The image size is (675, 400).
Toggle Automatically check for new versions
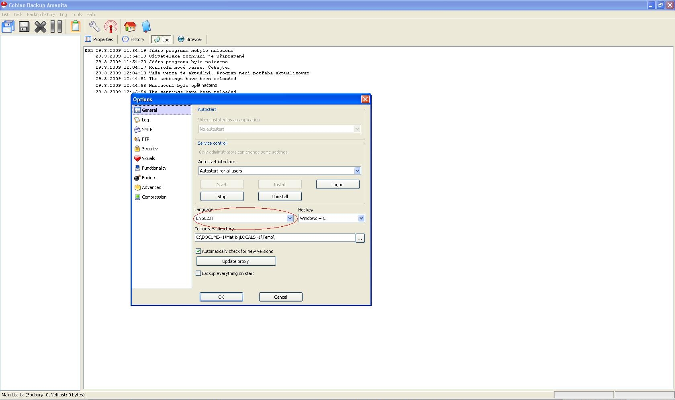pos(198,251)
